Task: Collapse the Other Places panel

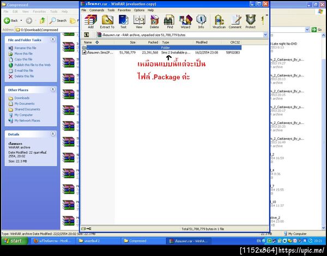Action: click(x=53, y=90)
